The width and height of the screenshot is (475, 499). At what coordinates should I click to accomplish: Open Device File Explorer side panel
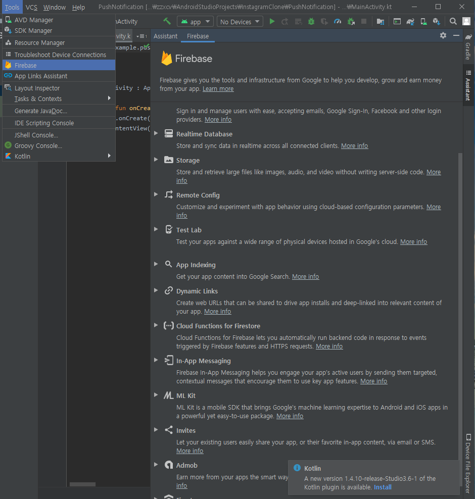(468, 463)
